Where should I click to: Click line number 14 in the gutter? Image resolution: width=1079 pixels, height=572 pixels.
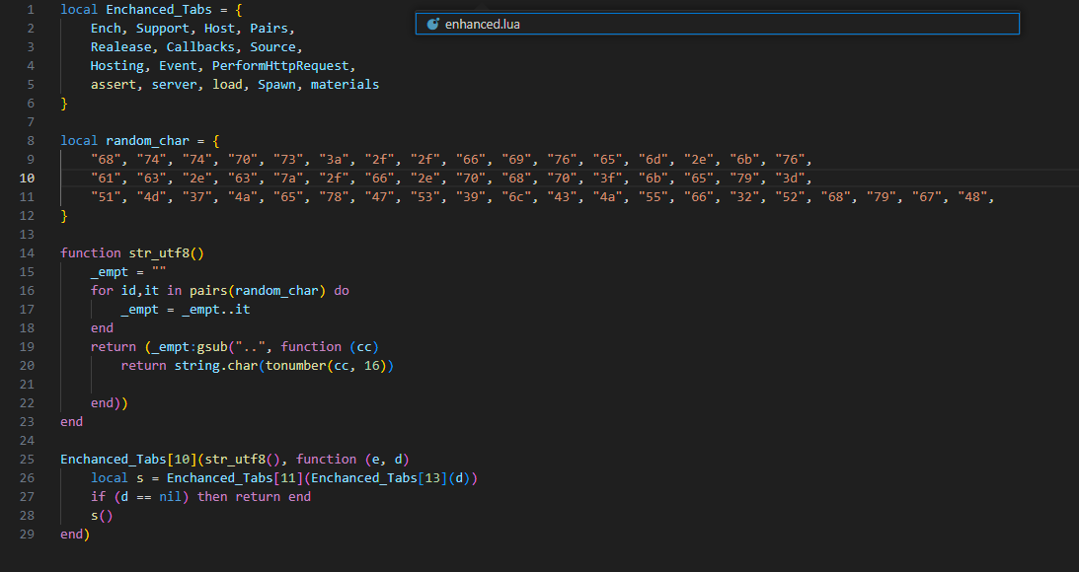point(27,253)
